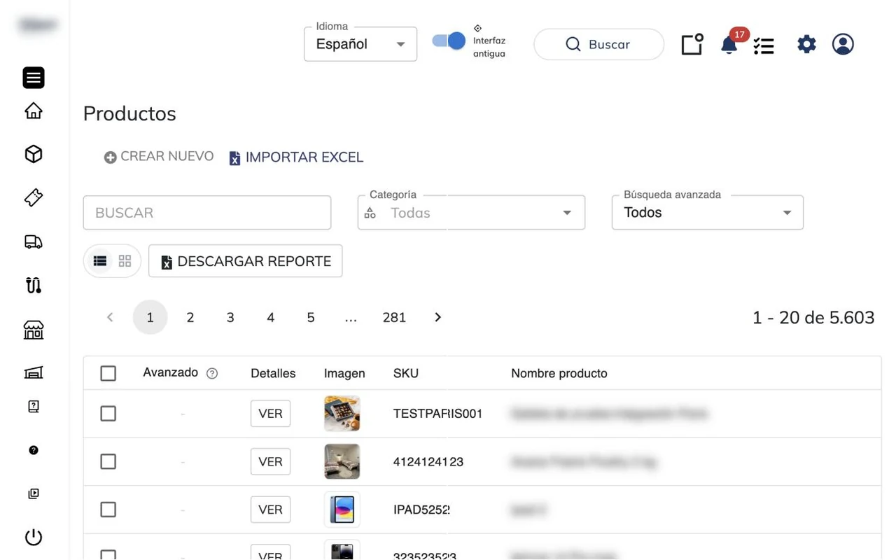Click the note icon beside the bell

[x=692, y=45]
